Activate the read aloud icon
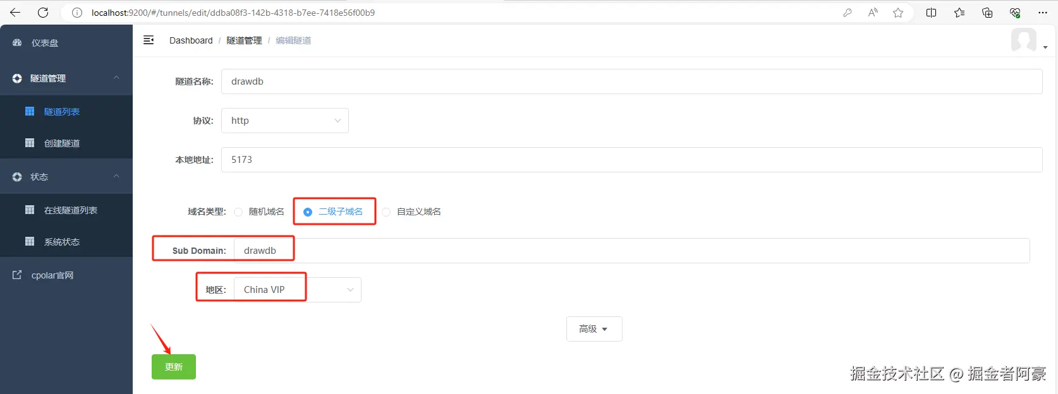The image size is (1058, 394). (x=873, y=13)
